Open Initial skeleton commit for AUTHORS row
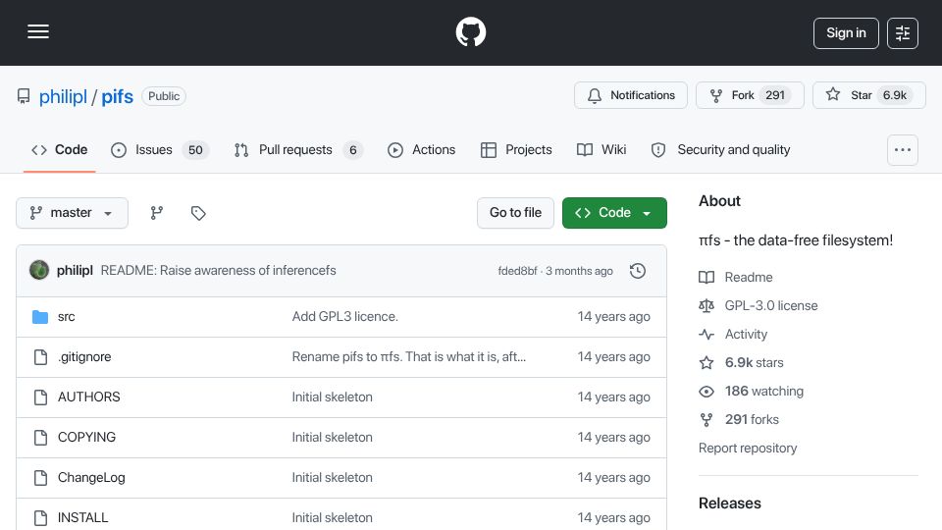This screenshot has width=942, height=530. pos(333,397)
